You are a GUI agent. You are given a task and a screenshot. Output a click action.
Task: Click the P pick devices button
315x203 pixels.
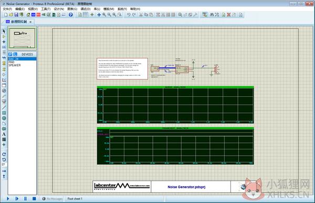[10, 54]
